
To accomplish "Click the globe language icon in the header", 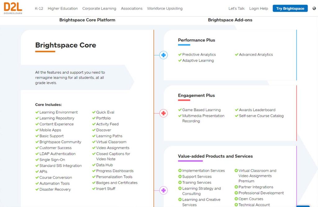I will coord(314,9).
